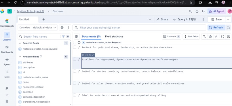Click the rocket icon in the sidebar
Image resolution: width=232 pixels, height=106 pixels.
(7, 88)
